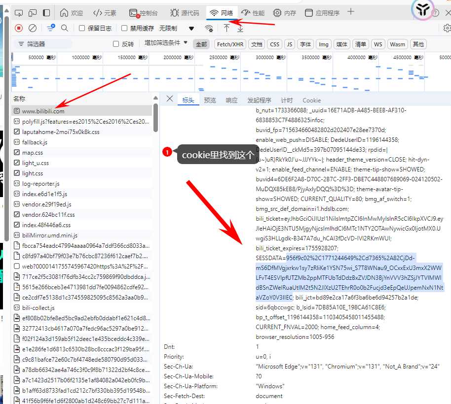Click scroll-up arrow of request list
The image size is (451, 404).
(x=155, y=98)
